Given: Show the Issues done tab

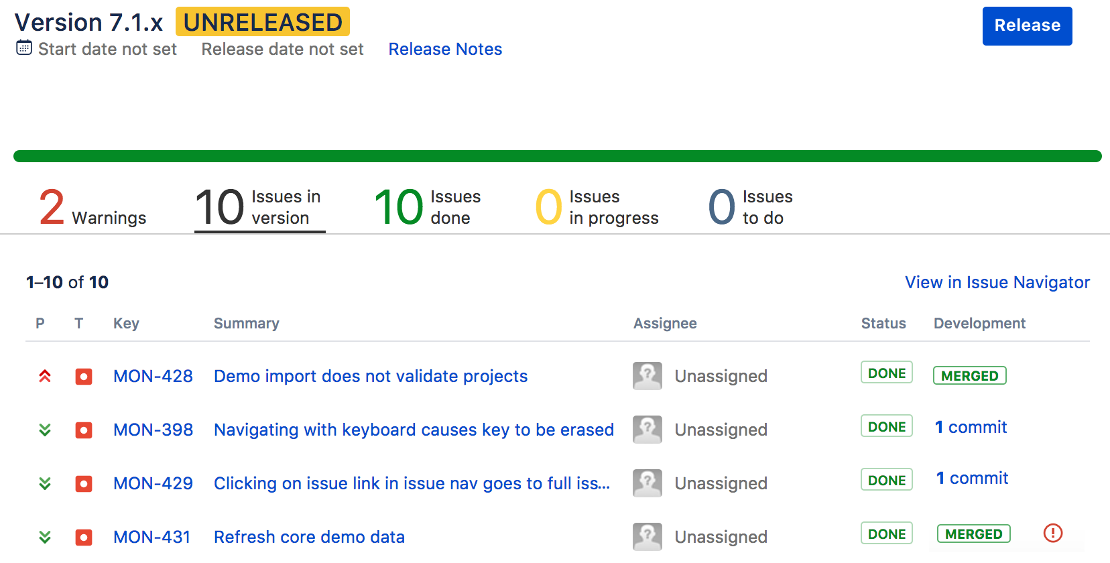Looking at the screenshot, I should pyautogui.click(x=428, y=207).
